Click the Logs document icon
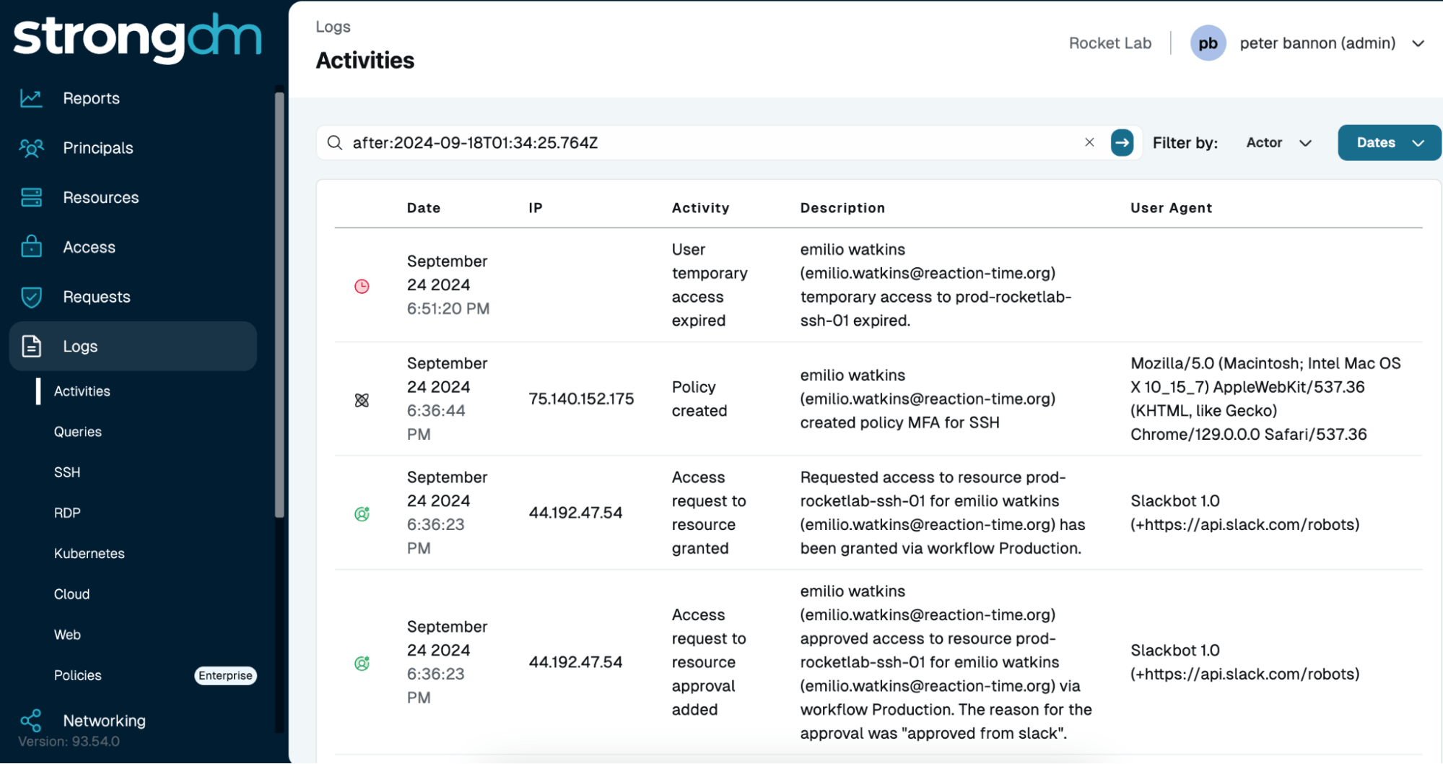This screenshot has height=764, width=1443. tap(31, 346)
